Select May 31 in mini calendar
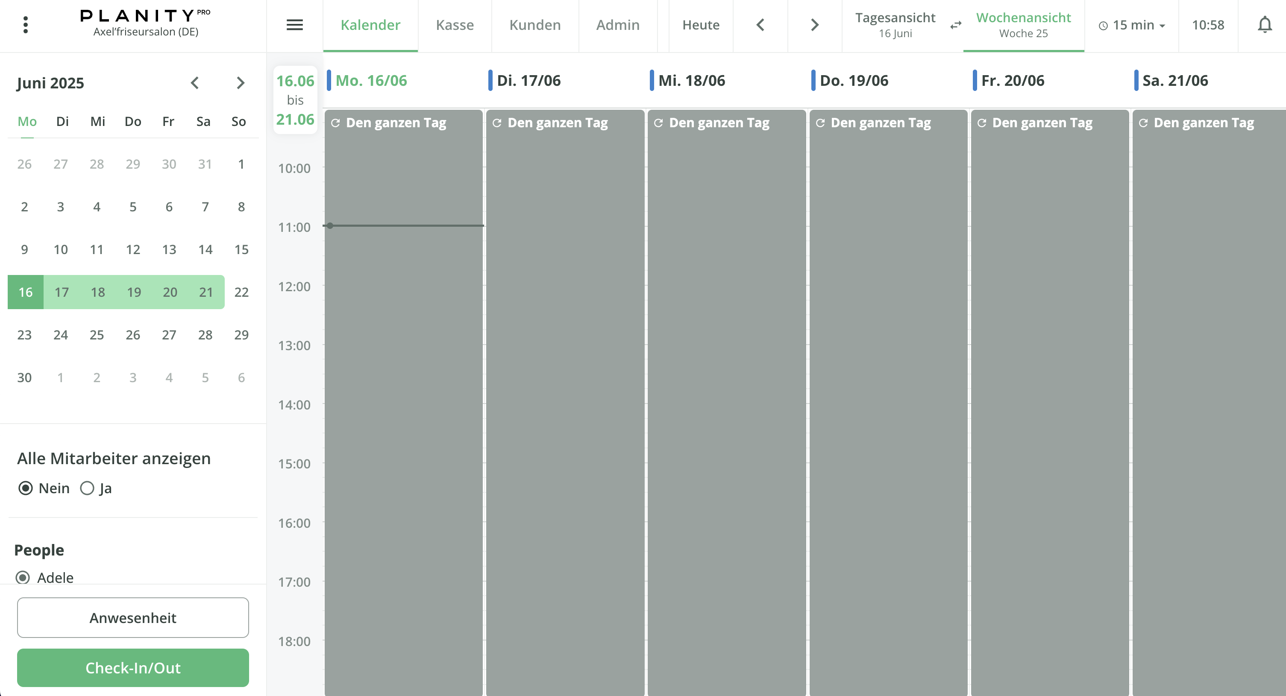Viewport: 1286px width, 696px height. (x=205, y=164)
